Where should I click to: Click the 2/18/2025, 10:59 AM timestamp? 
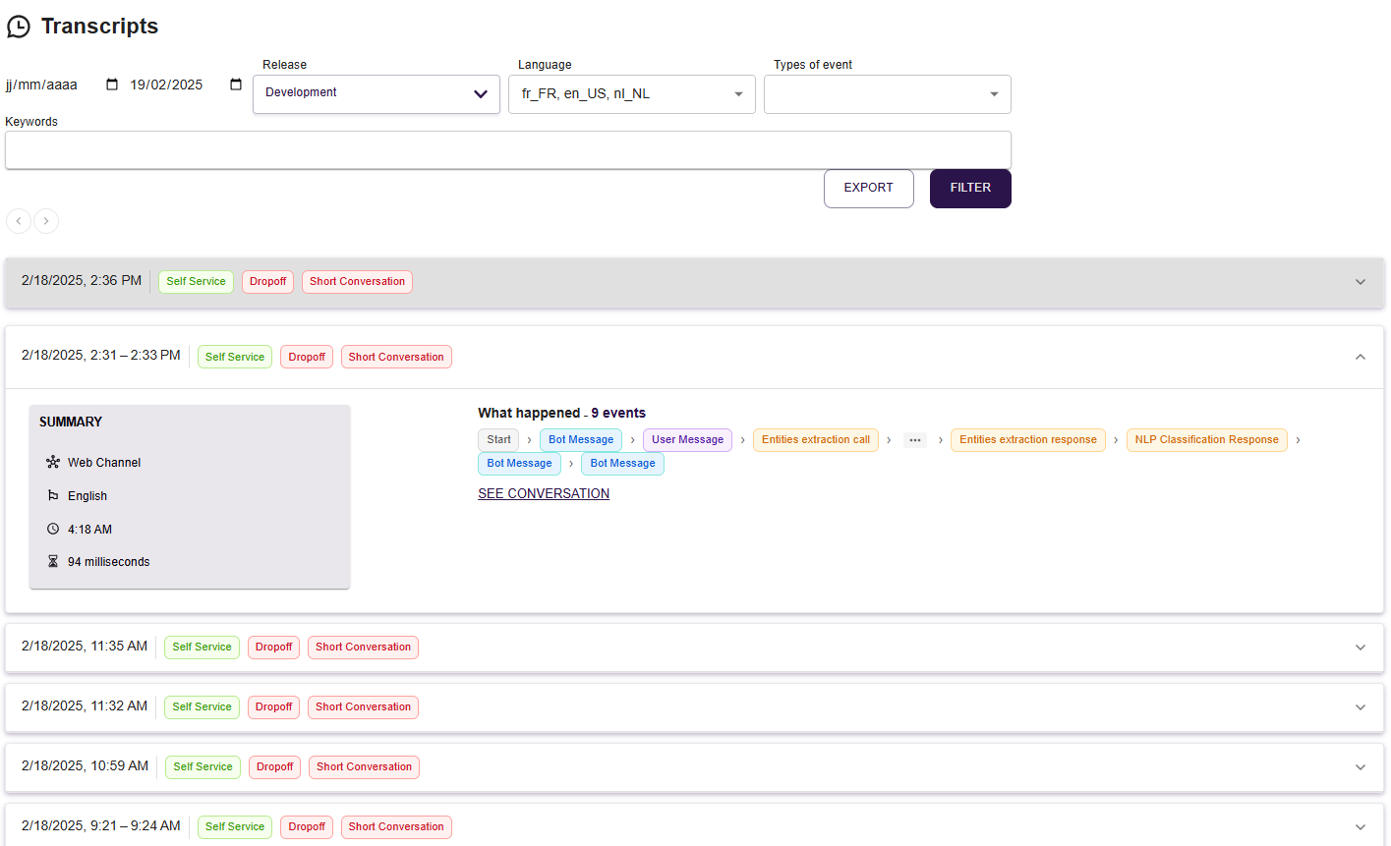click(85, 766)
